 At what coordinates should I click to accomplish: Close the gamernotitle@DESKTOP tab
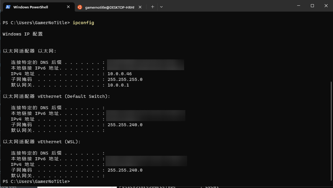(140, 7)
